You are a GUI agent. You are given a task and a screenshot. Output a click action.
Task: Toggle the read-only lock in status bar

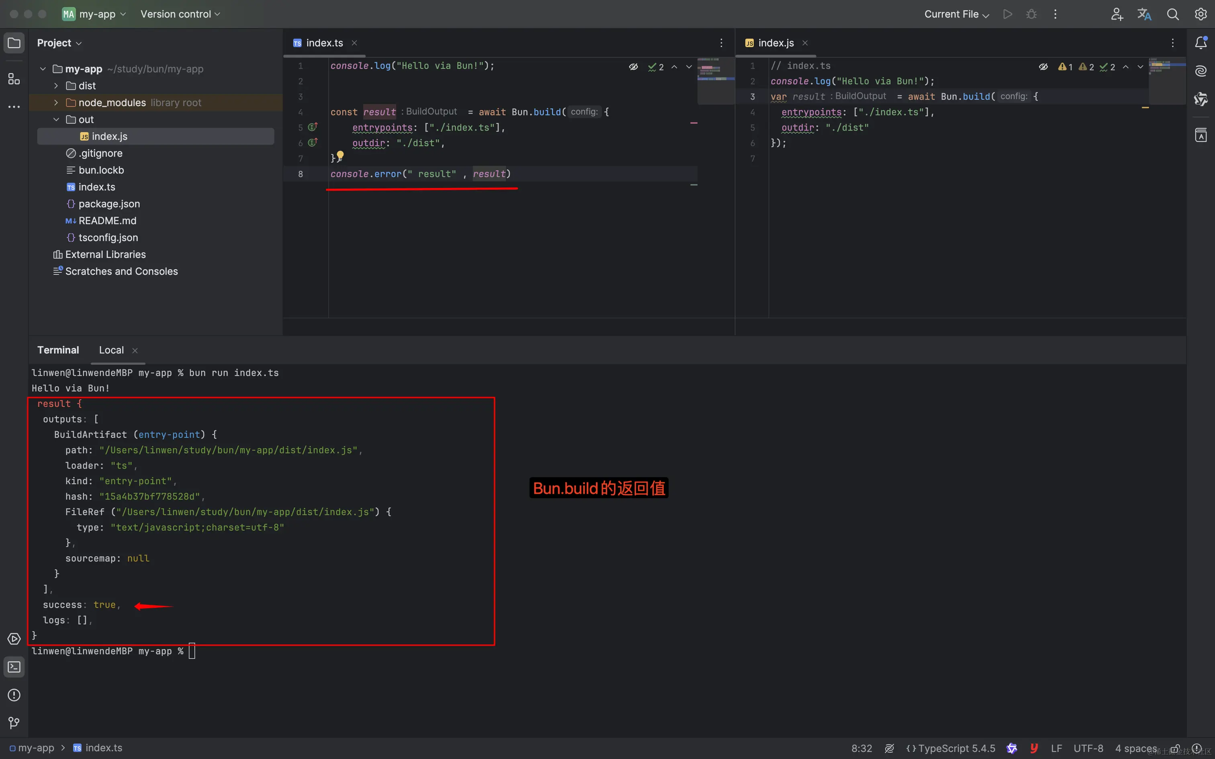pos(1175,749)
